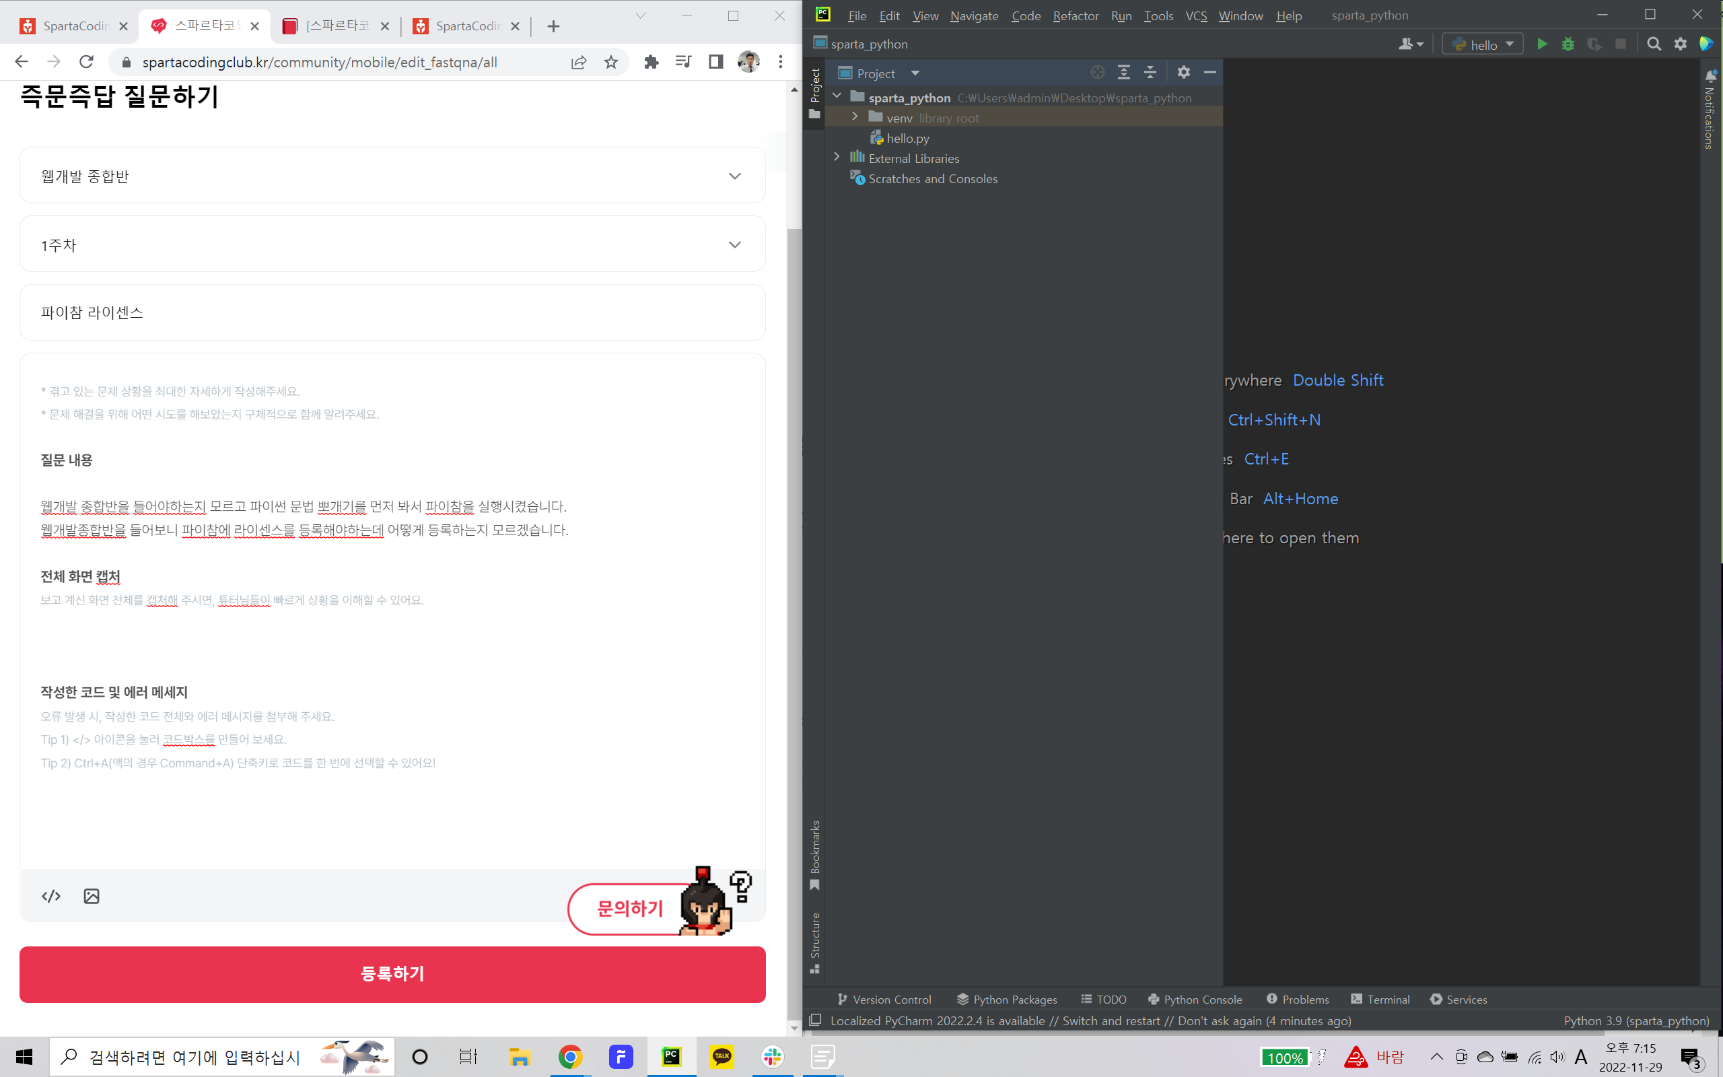Open Python Console tool window
This screenshot has width=1723, height=1077.
1195,1000
